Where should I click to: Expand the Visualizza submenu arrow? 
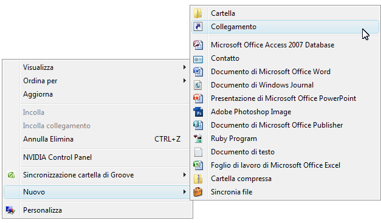(185, 67)
